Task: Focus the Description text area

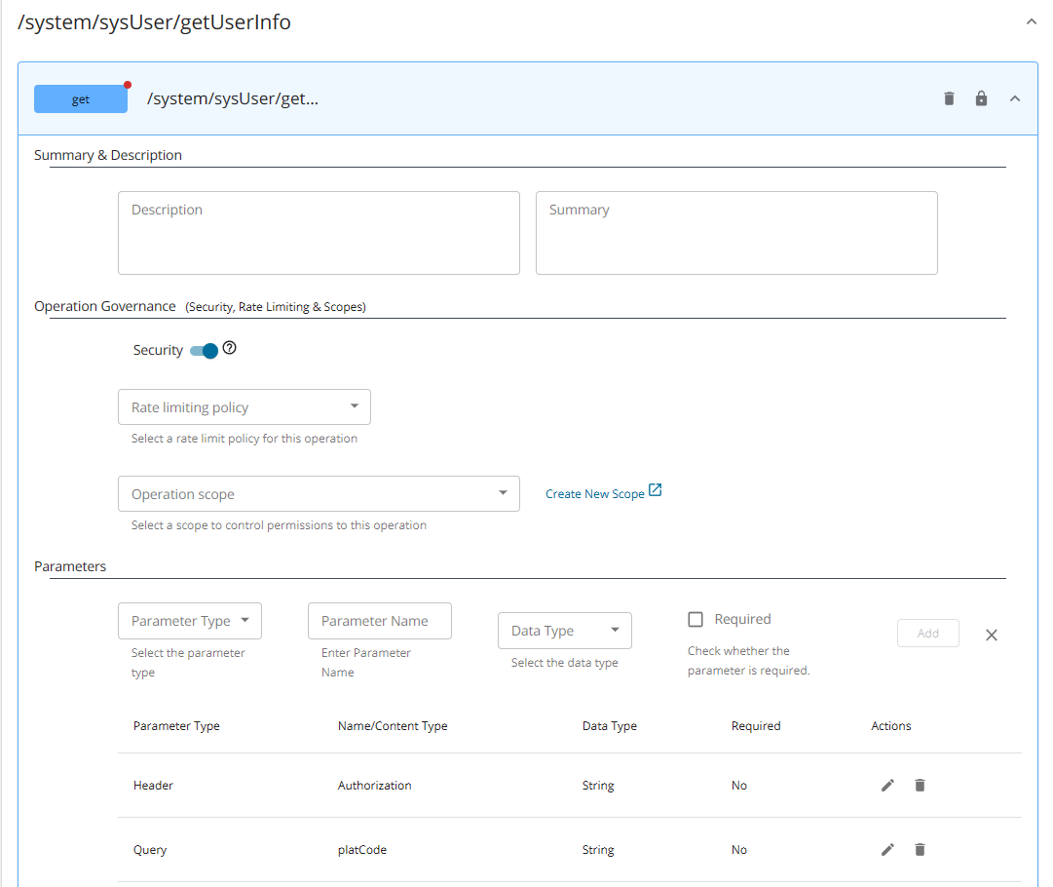Action: (x=319, y=233)
